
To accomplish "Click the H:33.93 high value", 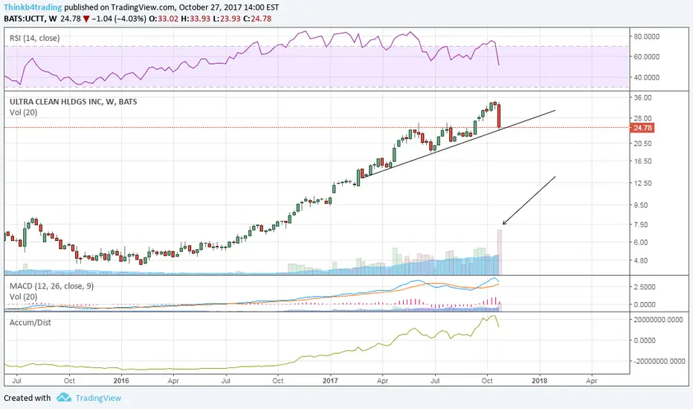I will (x=196, y=19).
